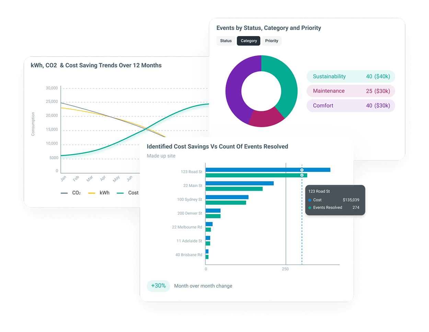This screenshot has height=332, width=429.
Task: Click the purple Comfort donut segment
Action: pyautogui.click(x=235, y=86)
